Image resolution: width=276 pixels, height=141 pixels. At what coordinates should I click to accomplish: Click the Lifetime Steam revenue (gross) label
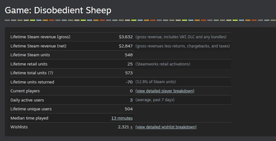pos(40,37)
